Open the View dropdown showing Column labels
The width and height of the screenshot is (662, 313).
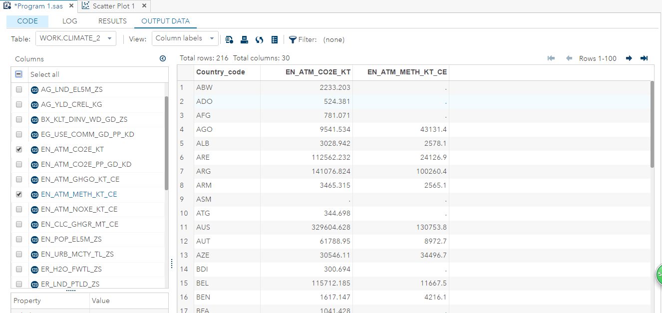(185, 38)
